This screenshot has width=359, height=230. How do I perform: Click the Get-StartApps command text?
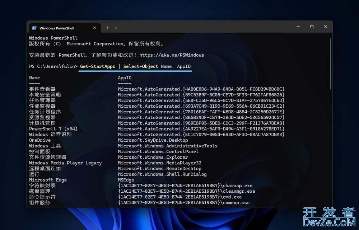[98, 66]
